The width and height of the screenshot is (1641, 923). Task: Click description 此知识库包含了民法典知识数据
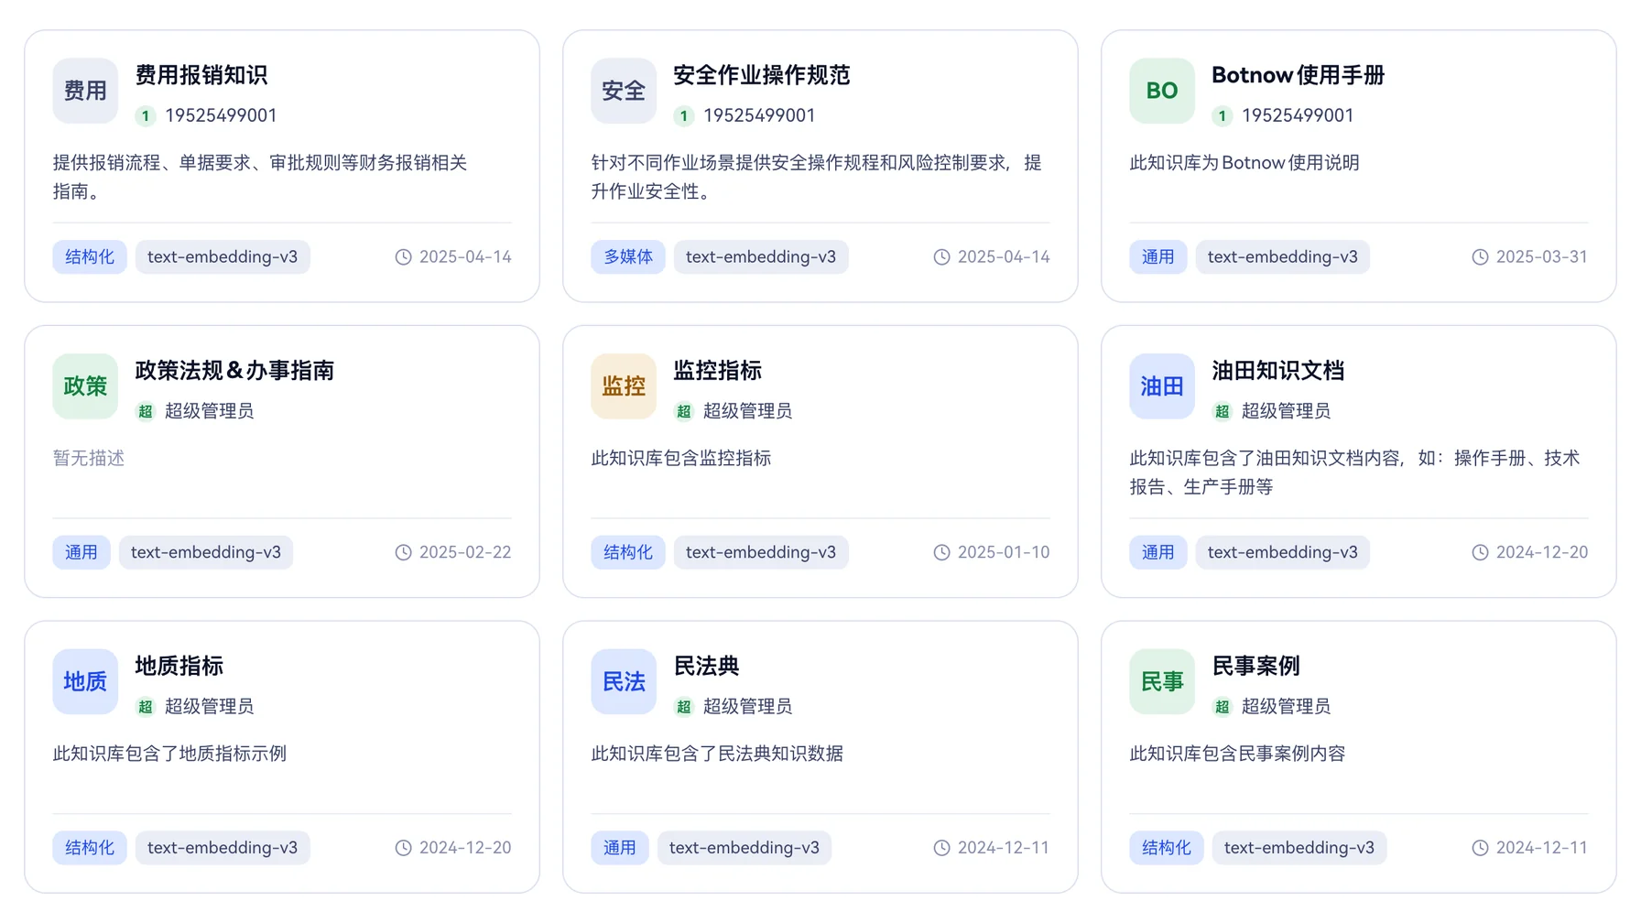pos(717,754)
